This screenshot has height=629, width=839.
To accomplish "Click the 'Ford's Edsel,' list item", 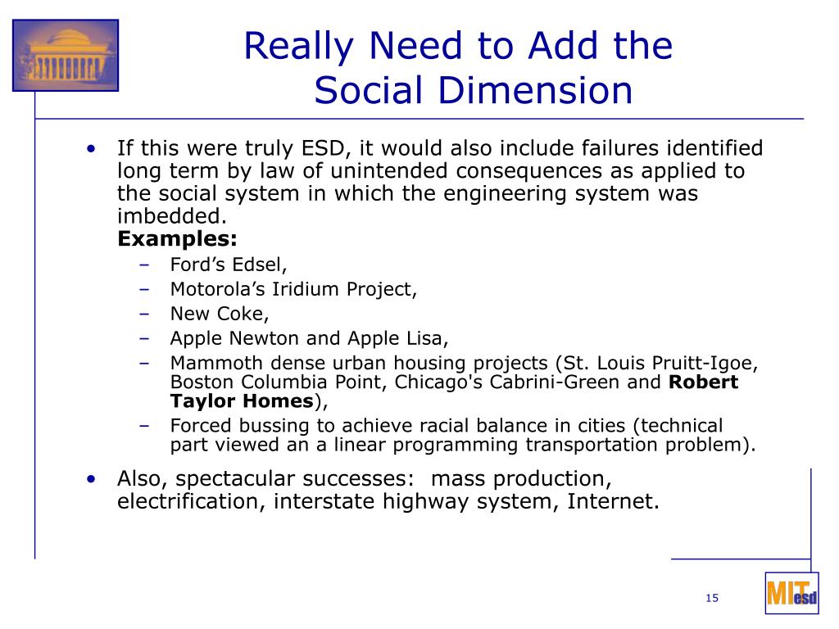I will click(x=229, y=265).
